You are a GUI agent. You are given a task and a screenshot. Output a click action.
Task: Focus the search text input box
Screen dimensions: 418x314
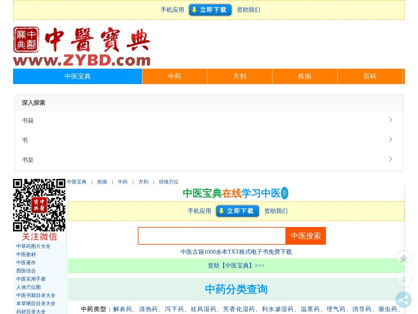click(x=212, y=236)
